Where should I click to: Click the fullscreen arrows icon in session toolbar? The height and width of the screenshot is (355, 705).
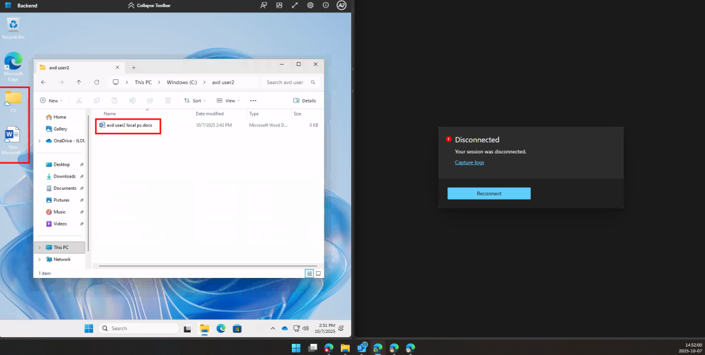click(x=295, y=6)
